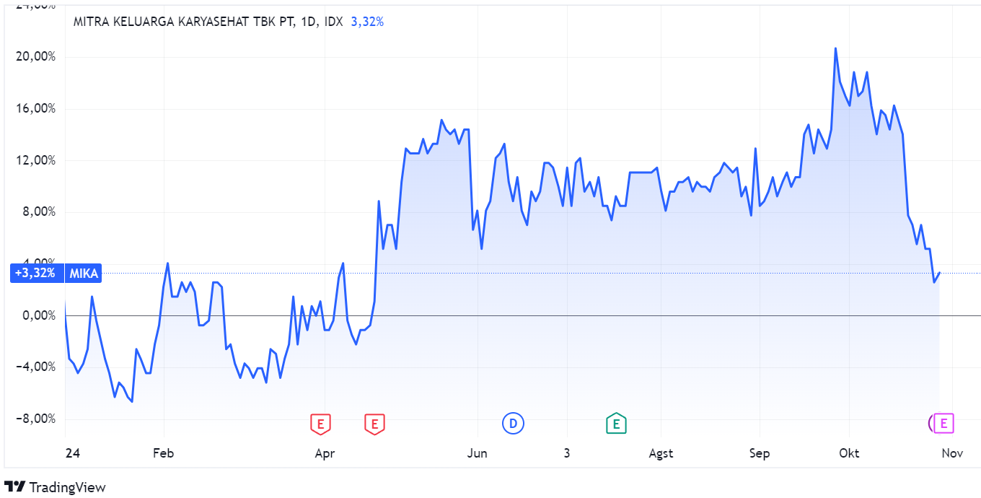Click the Okt date label

coord(849,453)
